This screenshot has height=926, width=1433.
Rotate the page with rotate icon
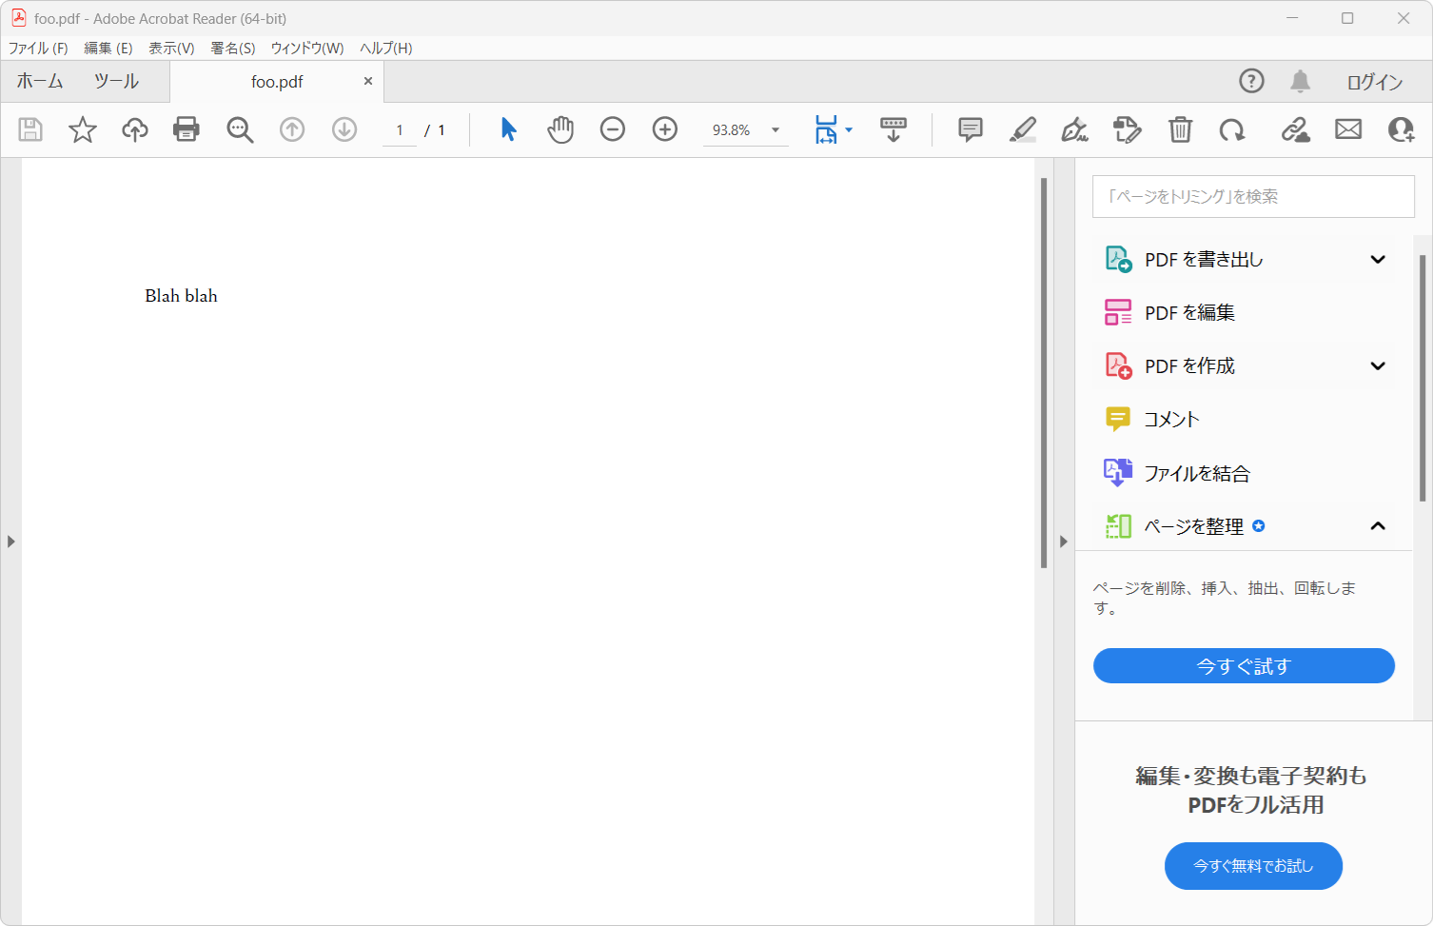tap(1232, 129)
